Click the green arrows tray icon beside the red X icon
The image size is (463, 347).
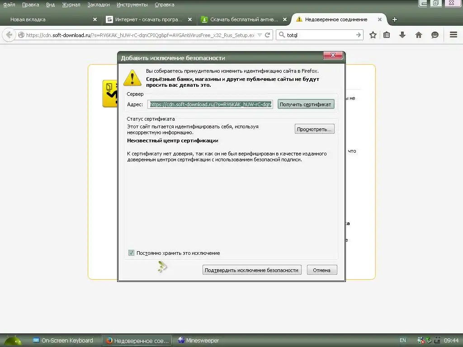pos(429,340)
